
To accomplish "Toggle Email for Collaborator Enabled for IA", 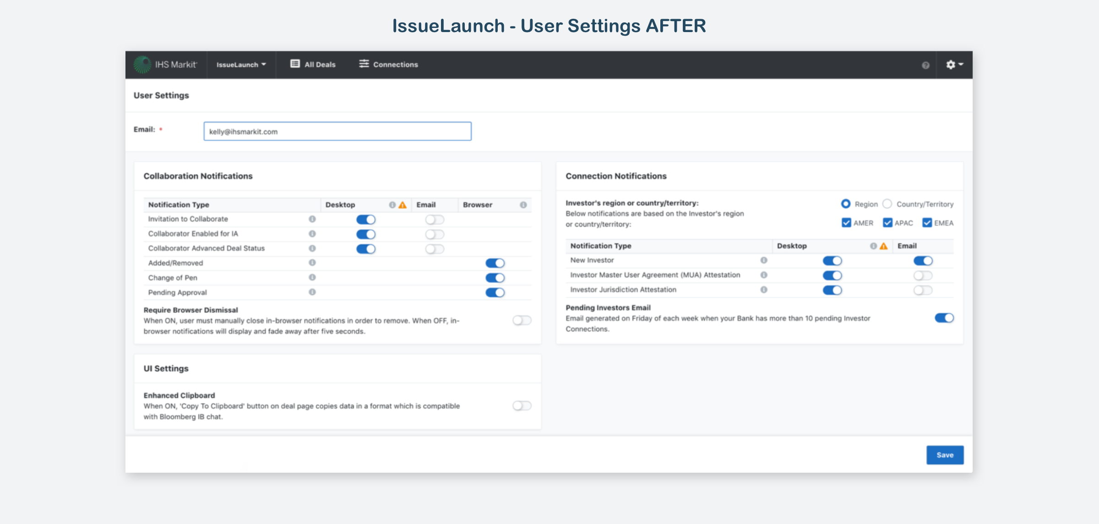I will [435, 235].
